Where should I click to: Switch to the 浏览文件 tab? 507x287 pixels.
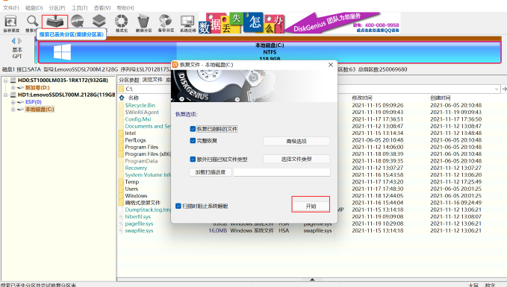(152, 80)
